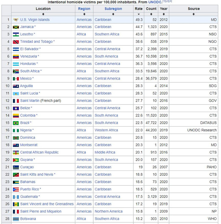Viewport: 221px width, 224px height.
Task: Click the Nigeria flag icon
Action: tap(16, 130)
